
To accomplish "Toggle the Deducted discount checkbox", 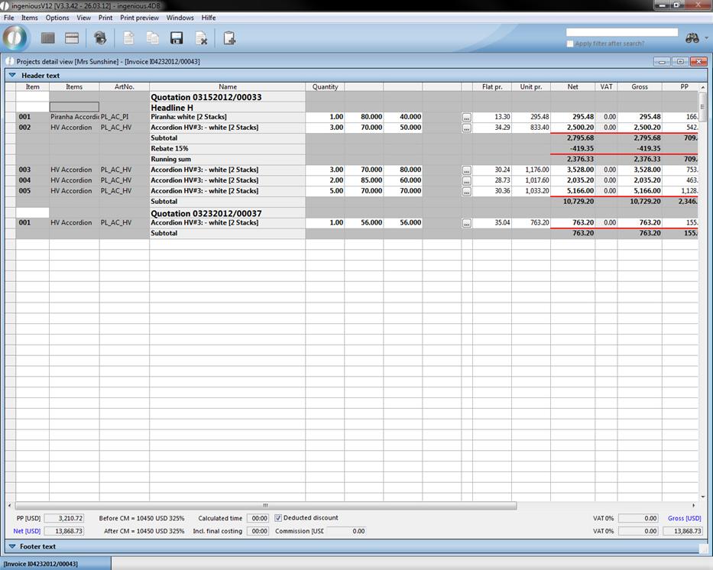I will click(x=278, y=518).
